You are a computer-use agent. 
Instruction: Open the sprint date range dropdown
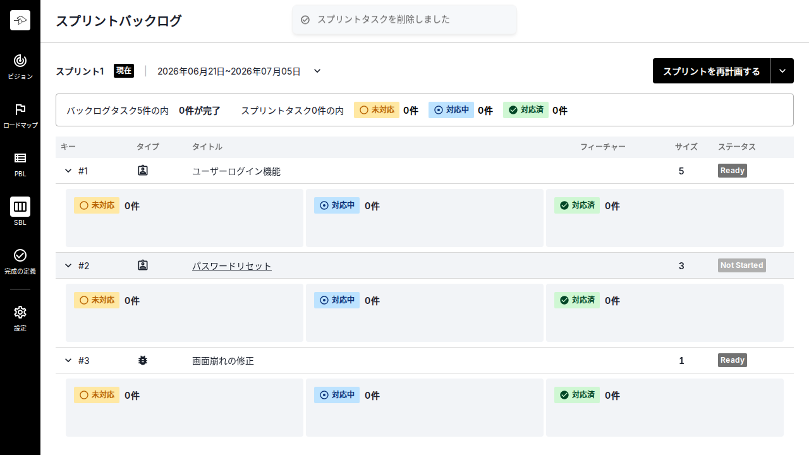pyautogui.click(x=317, y=71)
